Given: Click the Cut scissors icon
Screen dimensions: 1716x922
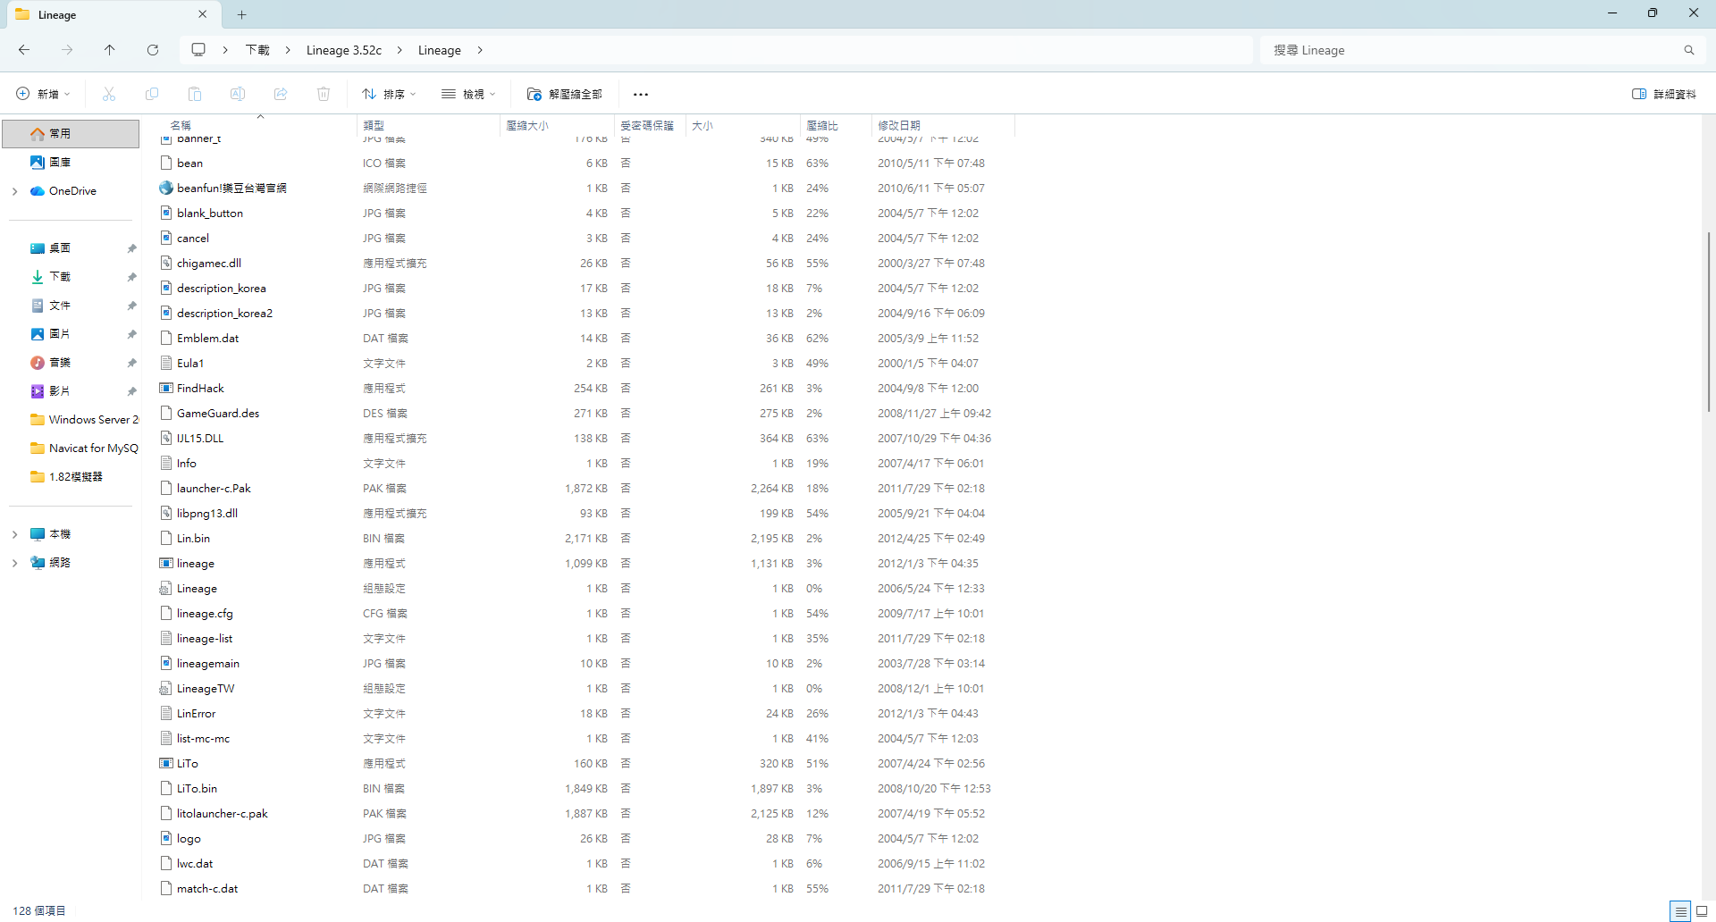Looking at the screenshot, I should click(109, 94).
